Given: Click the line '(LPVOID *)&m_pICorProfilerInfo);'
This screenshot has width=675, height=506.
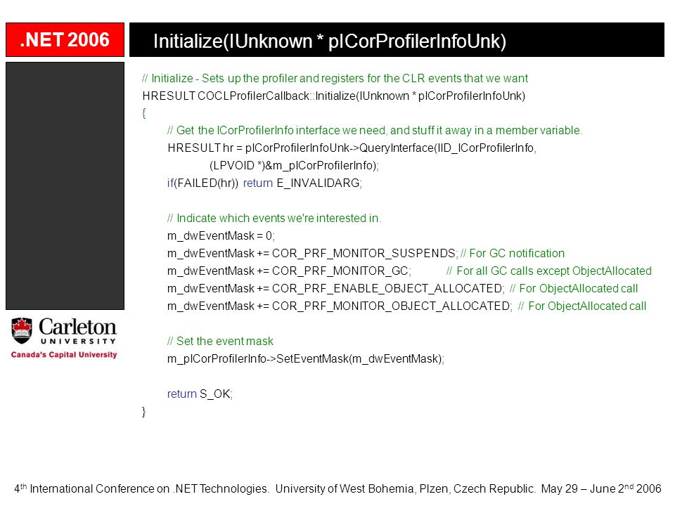Looking at the screenshot, I should 294,166.
